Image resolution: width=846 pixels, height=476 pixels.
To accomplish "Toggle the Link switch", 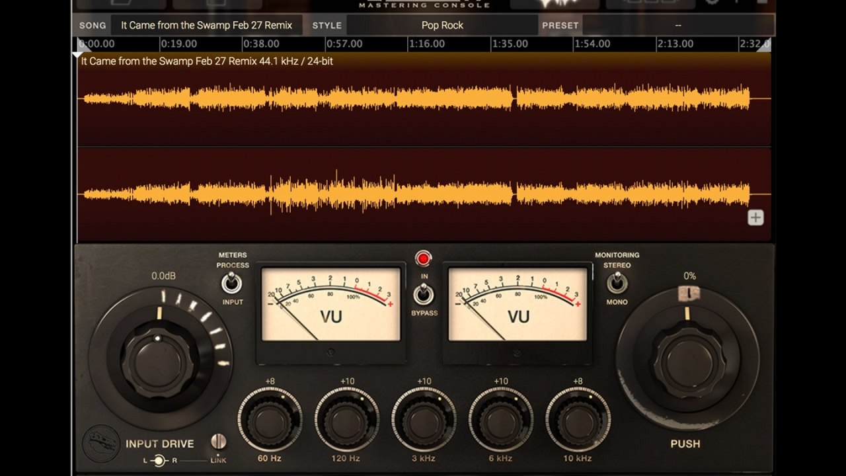I will [218, 441].
